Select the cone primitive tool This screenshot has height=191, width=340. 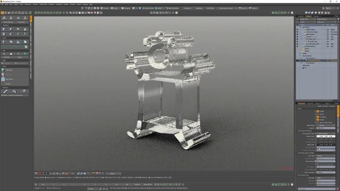[25, 29]
